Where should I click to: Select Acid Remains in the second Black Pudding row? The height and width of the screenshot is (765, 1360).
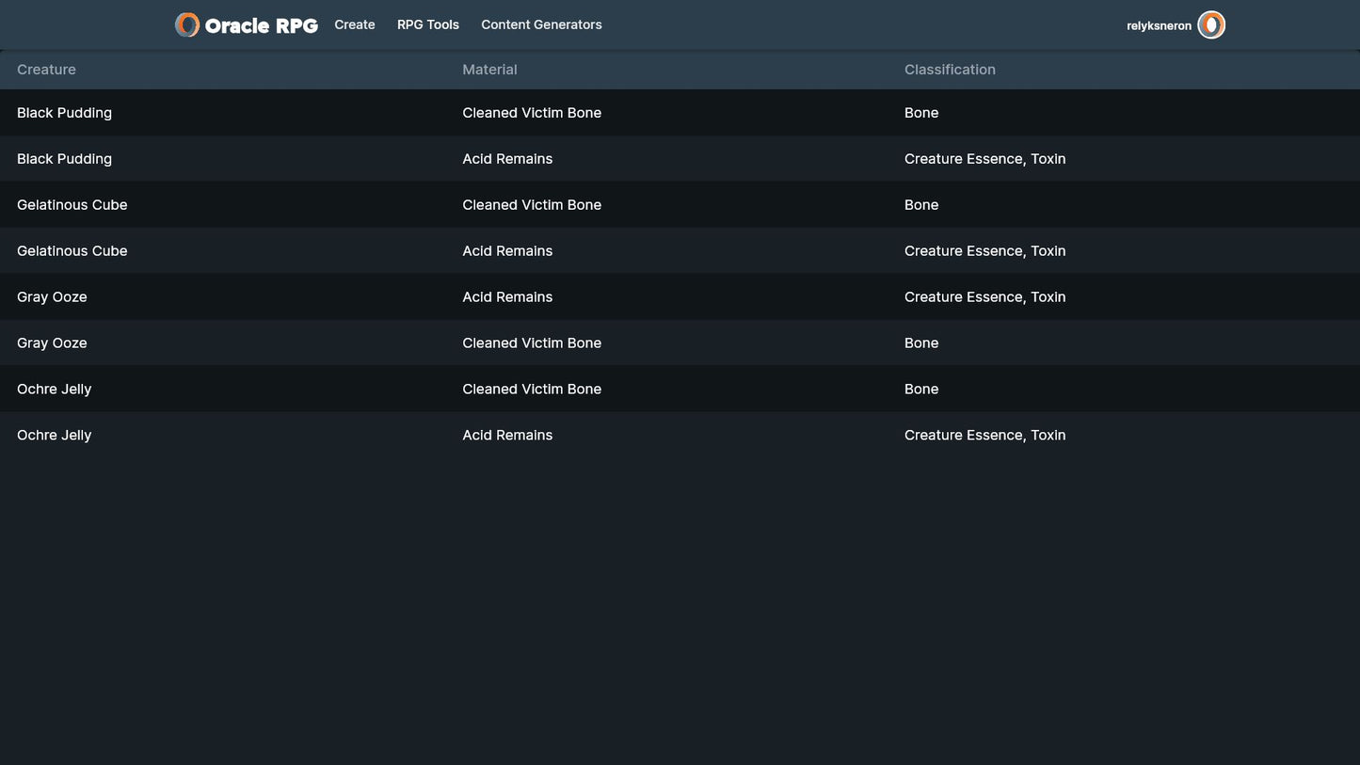tap(507, 159)
